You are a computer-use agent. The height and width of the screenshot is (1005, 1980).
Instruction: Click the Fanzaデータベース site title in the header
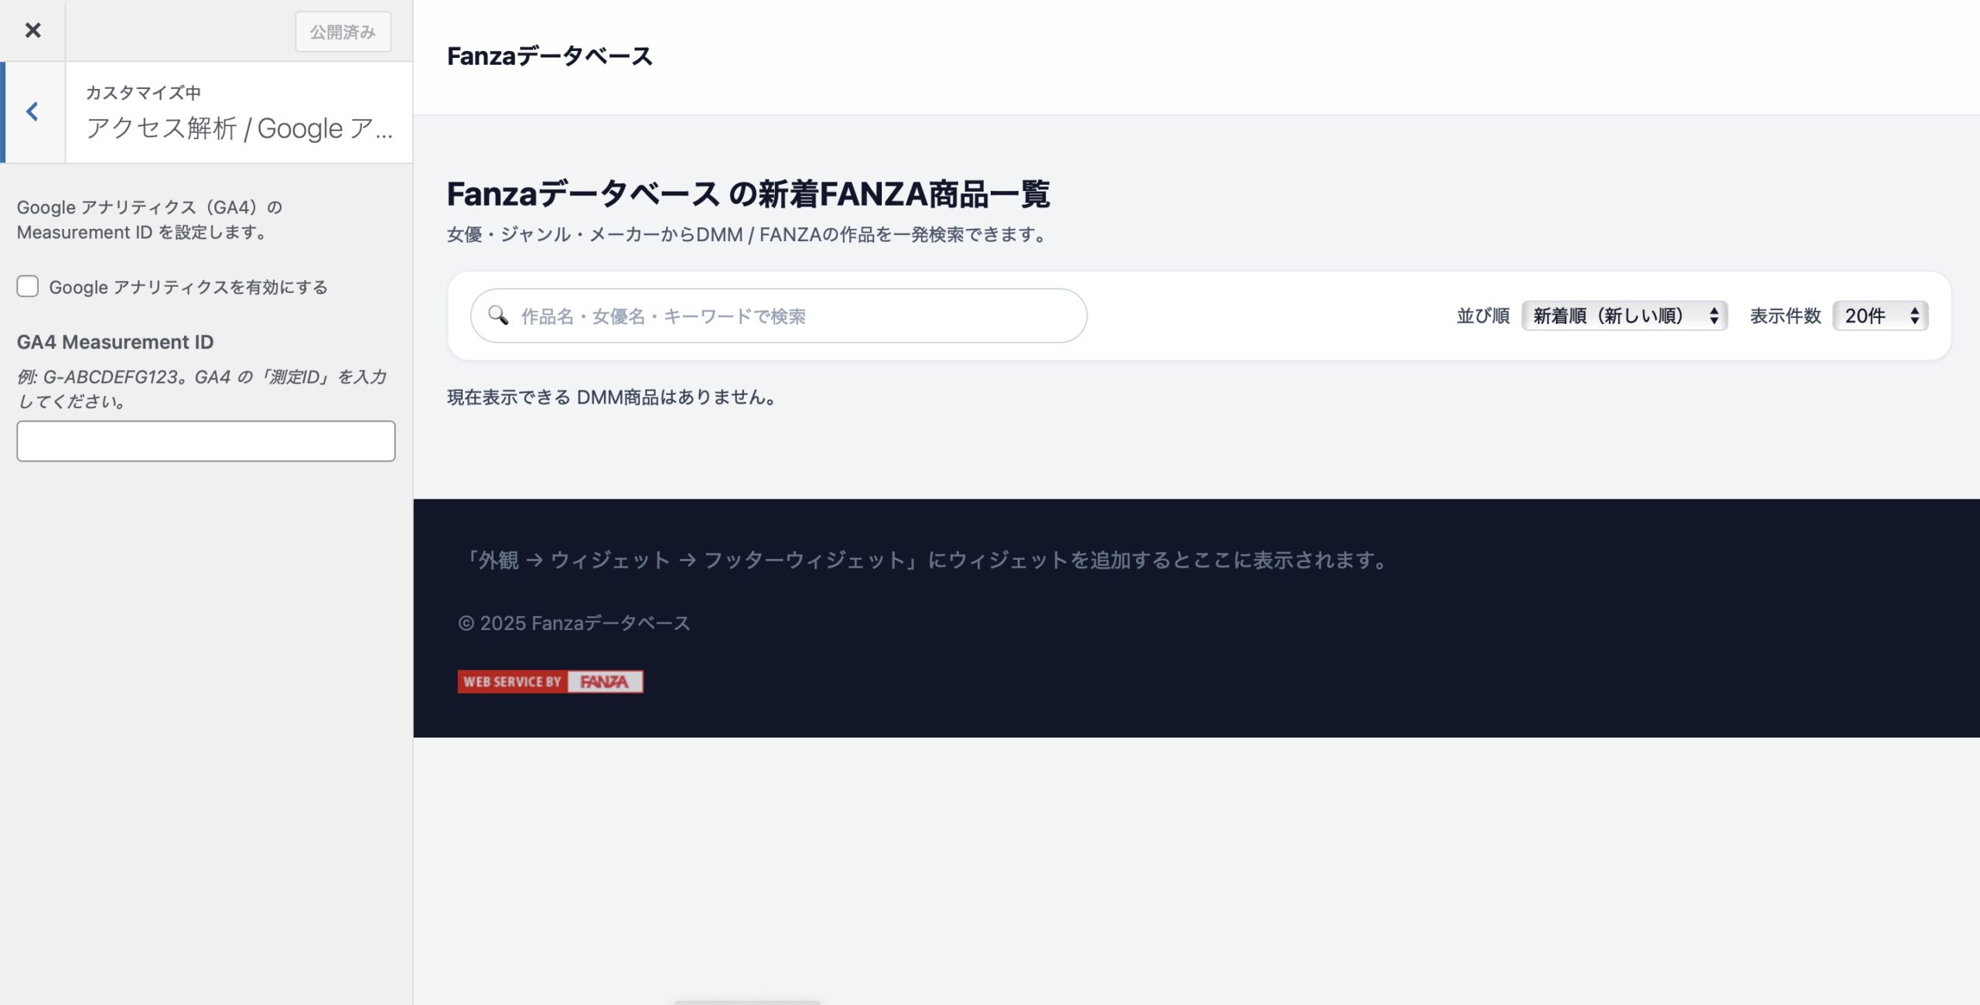click(x=550, y=56)
